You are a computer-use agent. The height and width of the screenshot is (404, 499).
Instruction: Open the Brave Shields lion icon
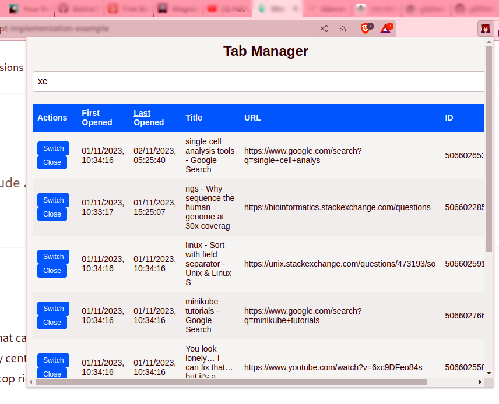click(x=366, y=29)
